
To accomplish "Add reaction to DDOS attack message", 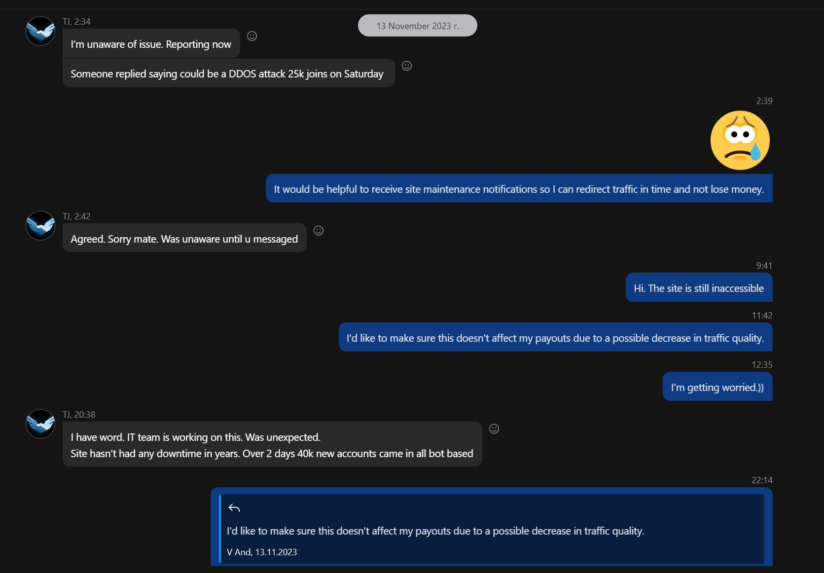I will (407, 66).
